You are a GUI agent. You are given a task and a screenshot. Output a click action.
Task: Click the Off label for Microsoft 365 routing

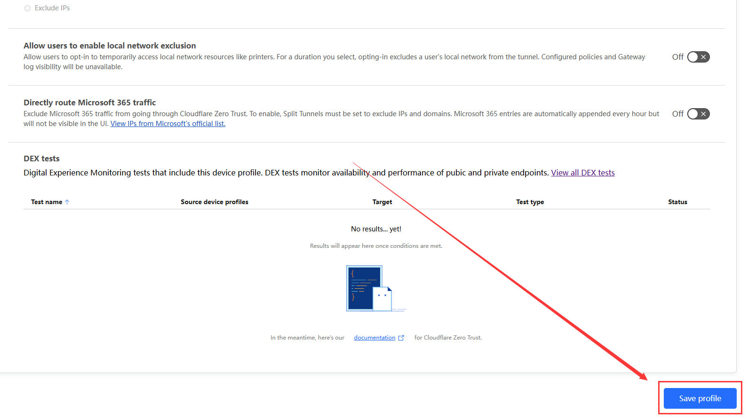coord(677,114)
